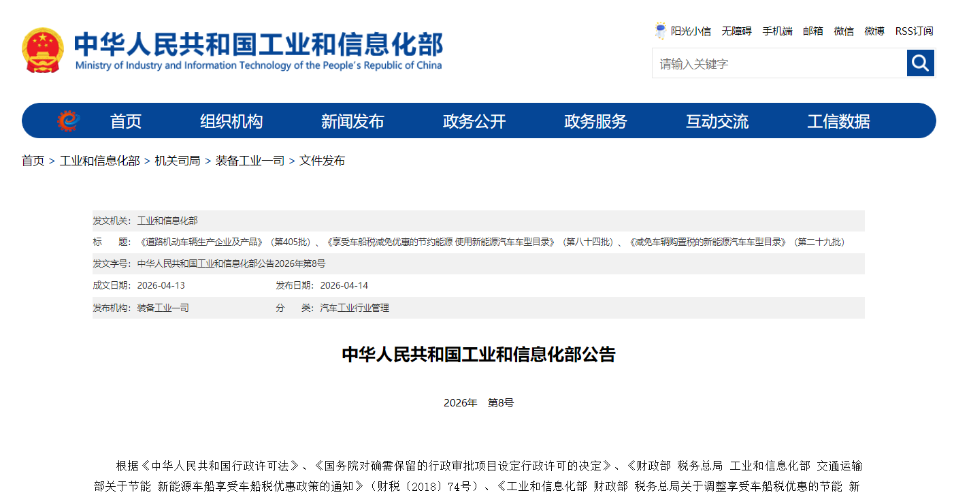Screen dimensions: 954x497
Task: Open the 组织机构 navigation menu
Action: 231,121
